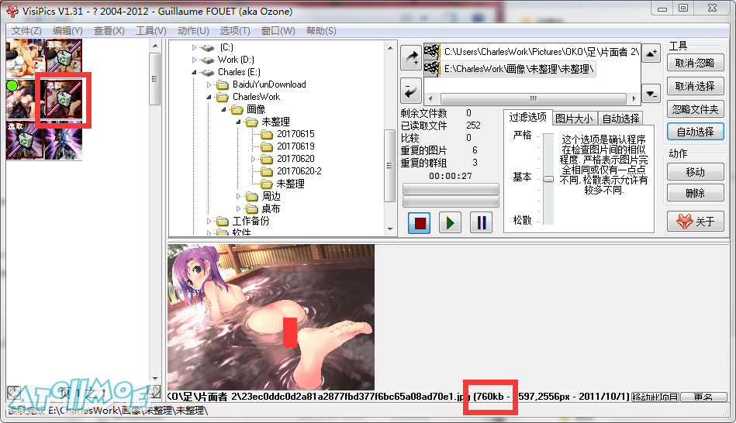The height and width of the screenshot is (423, 736).
Task: Click the remove folder return-arrow button
Action: coord(411,91)
